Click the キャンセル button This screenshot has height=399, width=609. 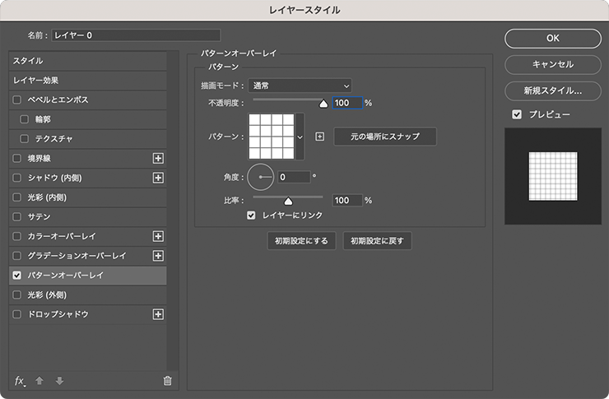click(553, 64)
